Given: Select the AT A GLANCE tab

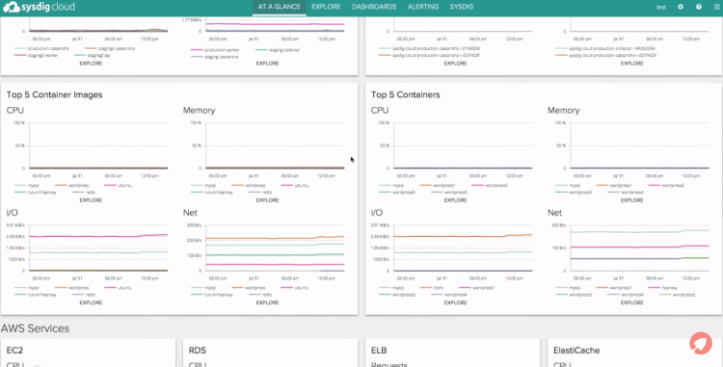Looking at the screenshot, I should [279, 7].
